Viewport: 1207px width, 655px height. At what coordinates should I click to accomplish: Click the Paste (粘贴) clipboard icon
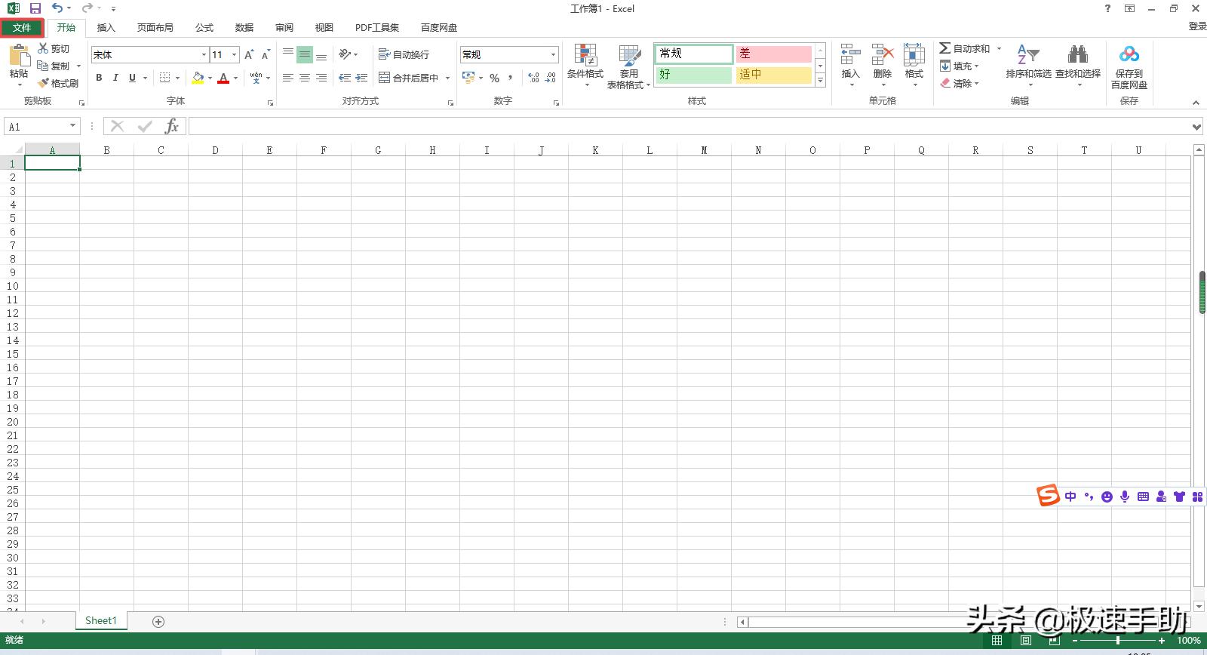(x=18, y=56)
